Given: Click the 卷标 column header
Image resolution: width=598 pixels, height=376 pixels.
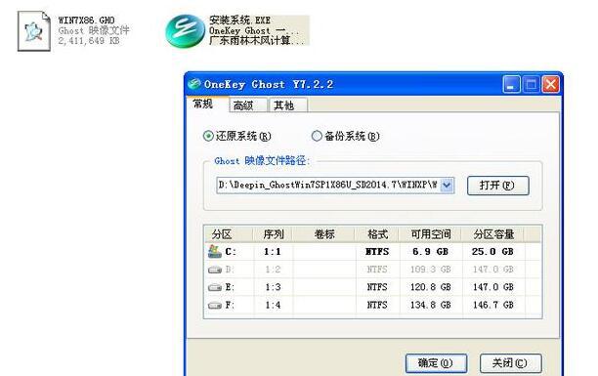Looking at the screenshot, I should 324,234.
